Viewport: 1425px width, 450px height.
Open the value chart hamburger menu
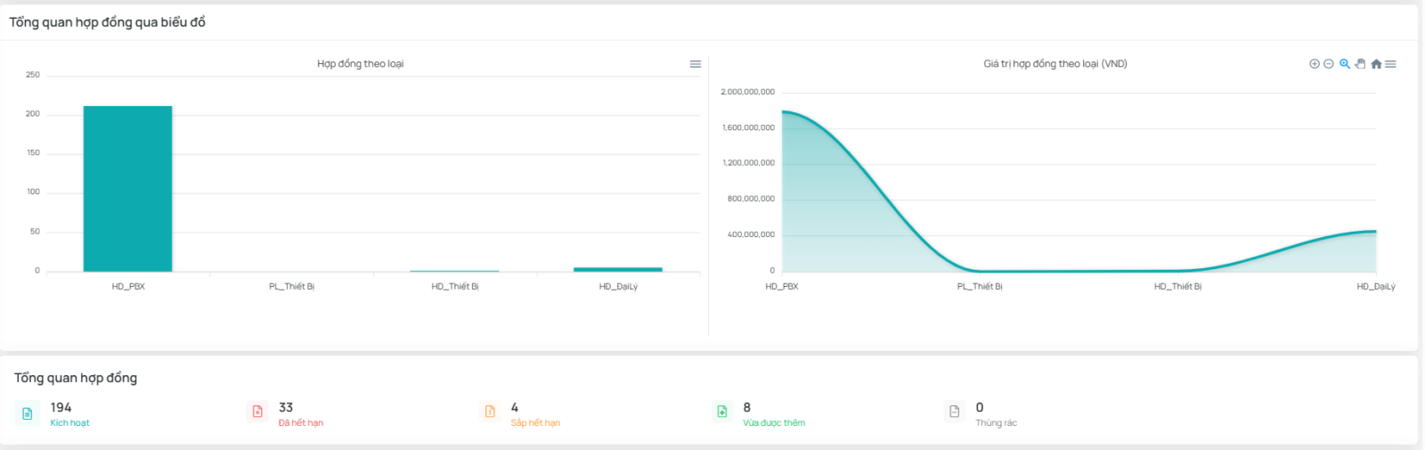coord(1390,64)
